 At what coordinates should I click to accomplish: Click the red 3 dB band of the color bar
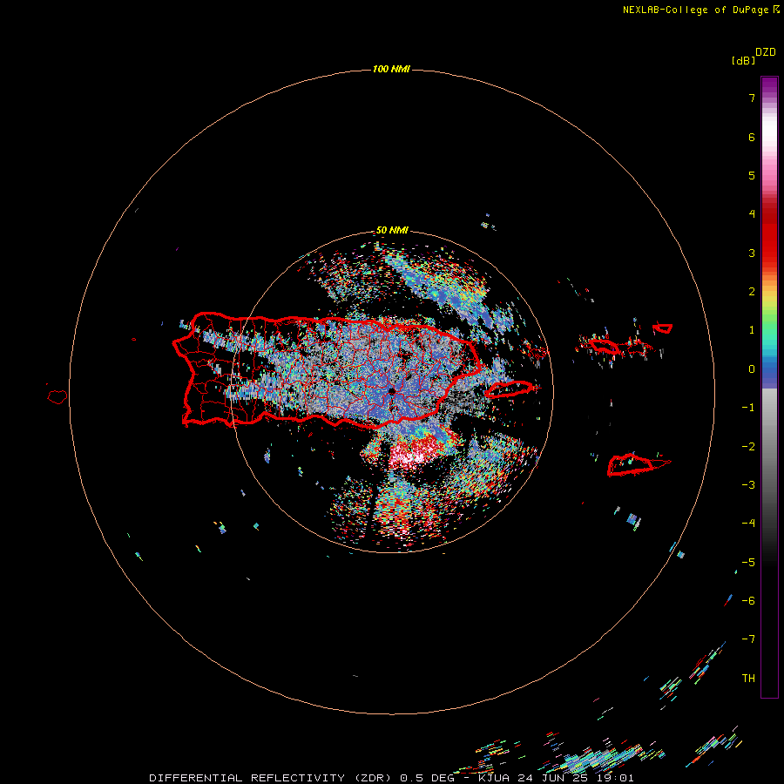click(x=769, y=253)
